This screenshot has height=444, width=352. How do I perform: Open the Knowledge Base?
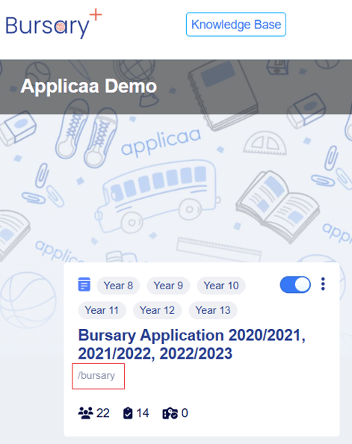pos(236,25)
